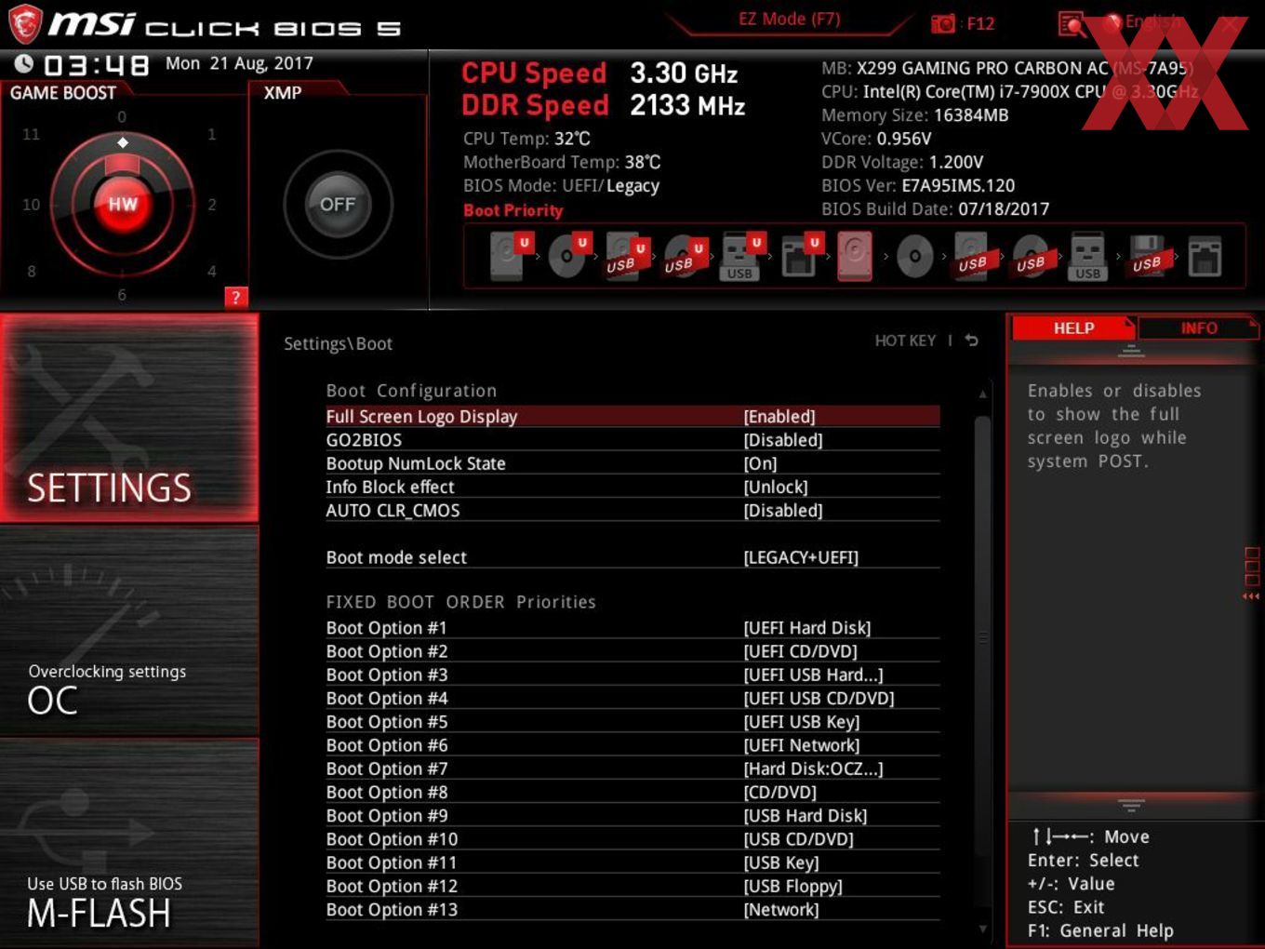This screenshot has width=1265, height=949.
Task: Change AUTO CLR_CMOS Disabled value
Action: (783, 510)
